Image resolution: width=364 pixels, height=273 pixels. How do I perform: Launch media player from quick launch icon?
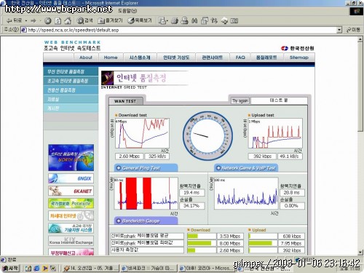click(45, 269)
